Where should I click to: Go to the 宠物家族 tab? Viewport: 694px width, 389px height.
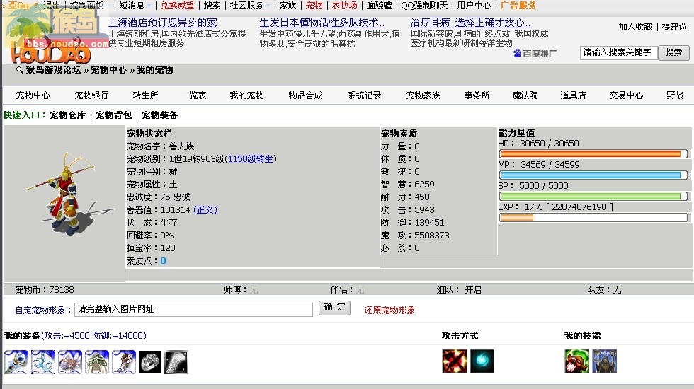(423, 95)
